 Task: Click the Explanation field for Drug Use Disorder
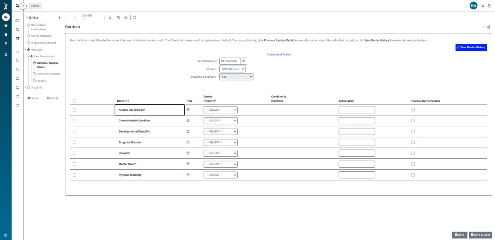click(x=357, y=142)
